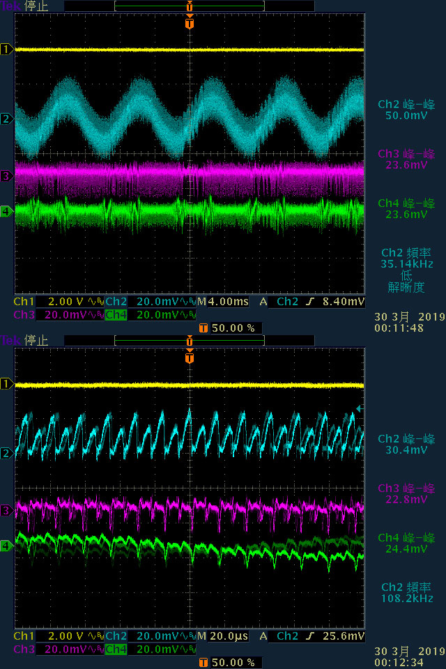The height and width of the screenshot is (669, 446).
Task: Select the Ch3 峰-峰 22.8mV measurement
Action: [x=406, y=493]
